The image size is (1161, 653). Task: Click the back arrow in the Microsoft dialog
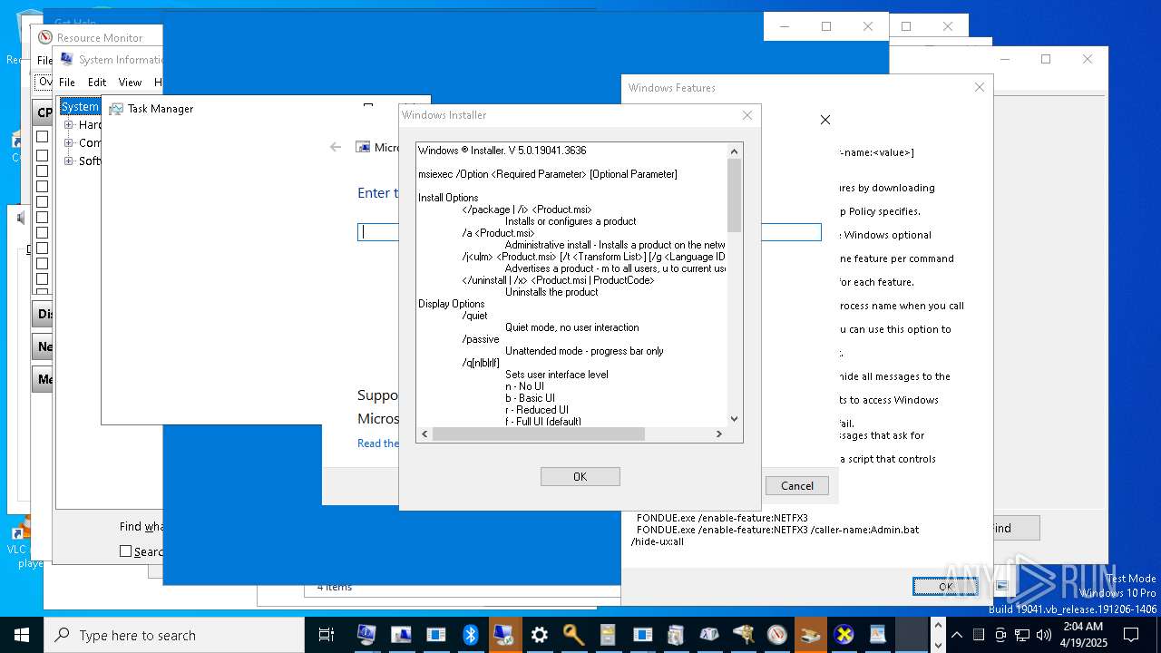336,147
